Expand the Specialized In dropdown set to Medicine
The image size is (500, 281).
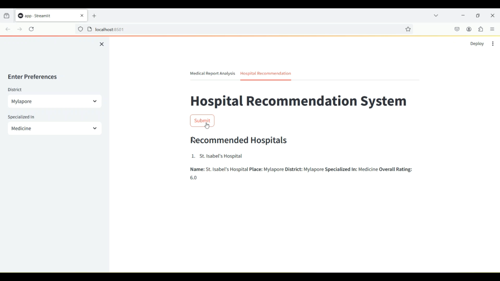click(x=55, y=129)
